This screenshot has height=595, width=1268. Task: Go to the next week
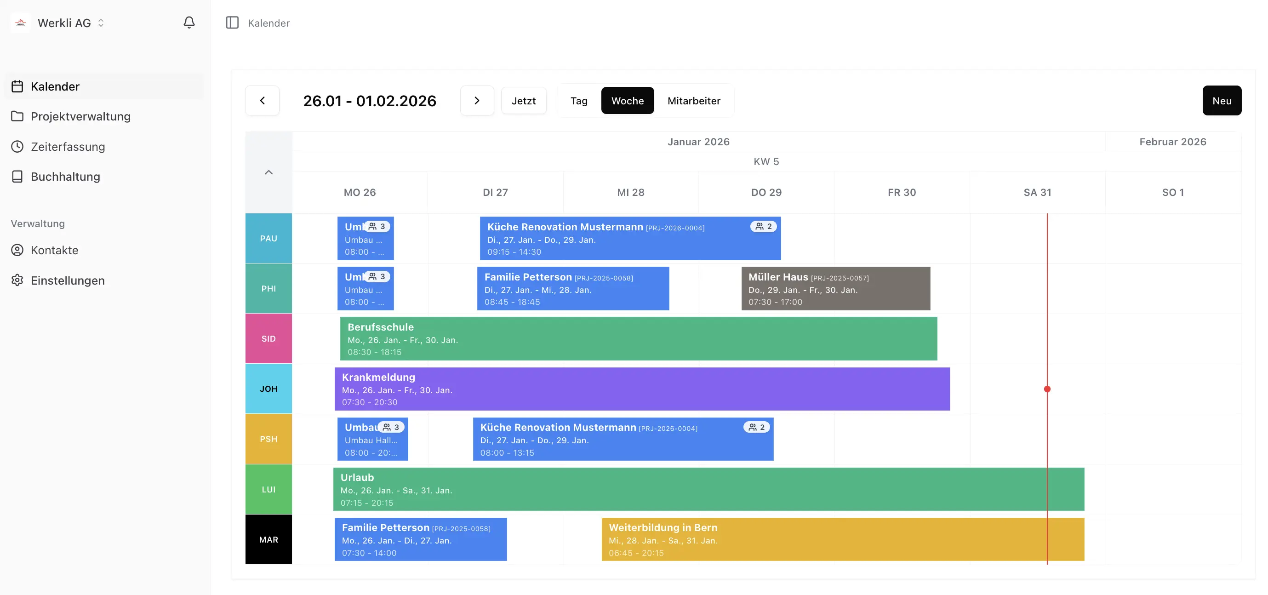pos(477,101)
